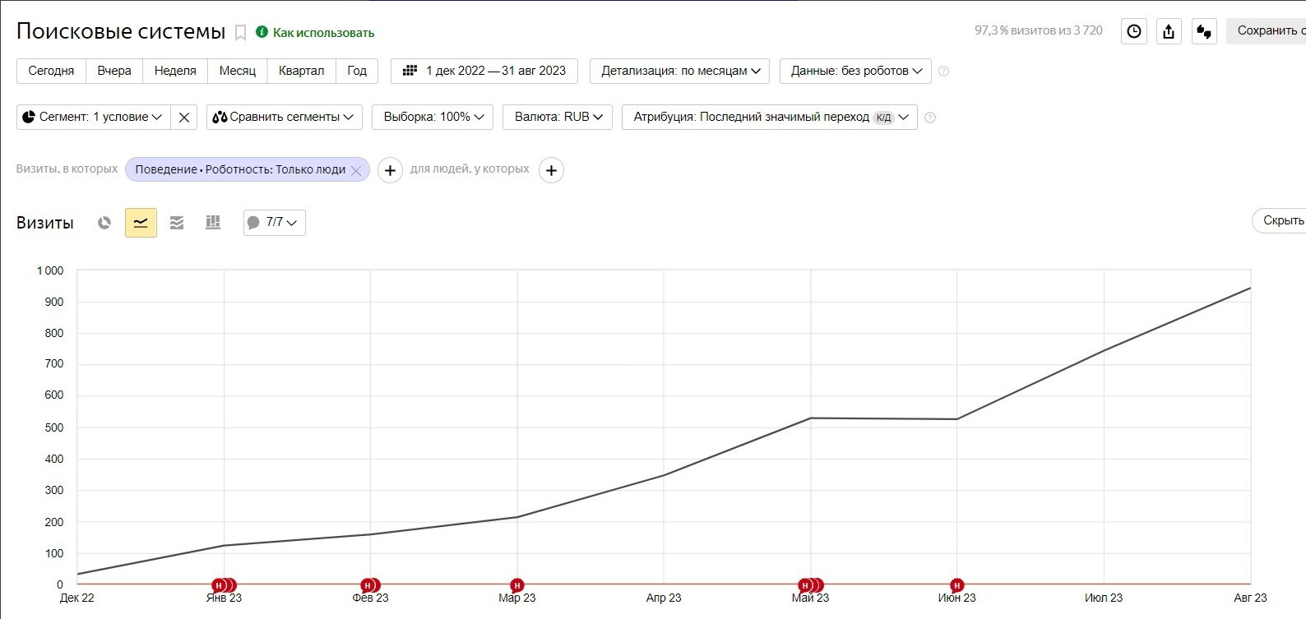
Task: Select the Неделя period tab
Action: point(175,71)
